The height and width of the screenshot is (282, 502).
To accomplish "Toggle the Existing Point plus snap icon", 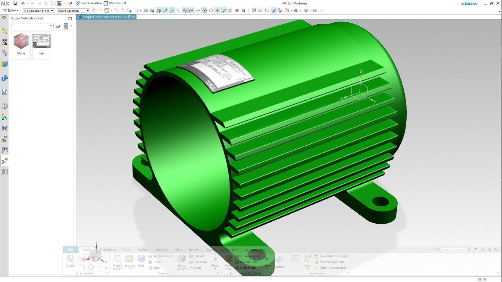I will (218, 11).
